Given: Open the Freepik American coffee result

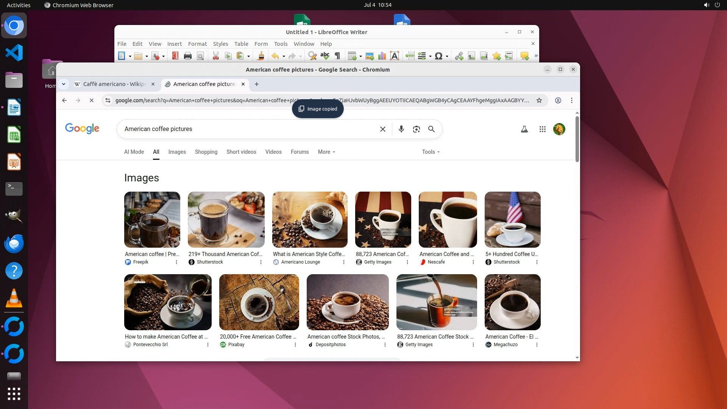Looking at the screenshot, I should [152, 254].
